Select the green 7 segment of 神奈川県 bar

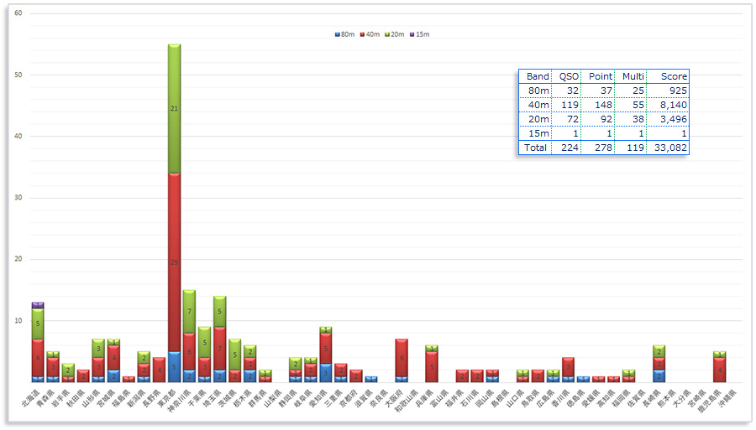point(189,311)
